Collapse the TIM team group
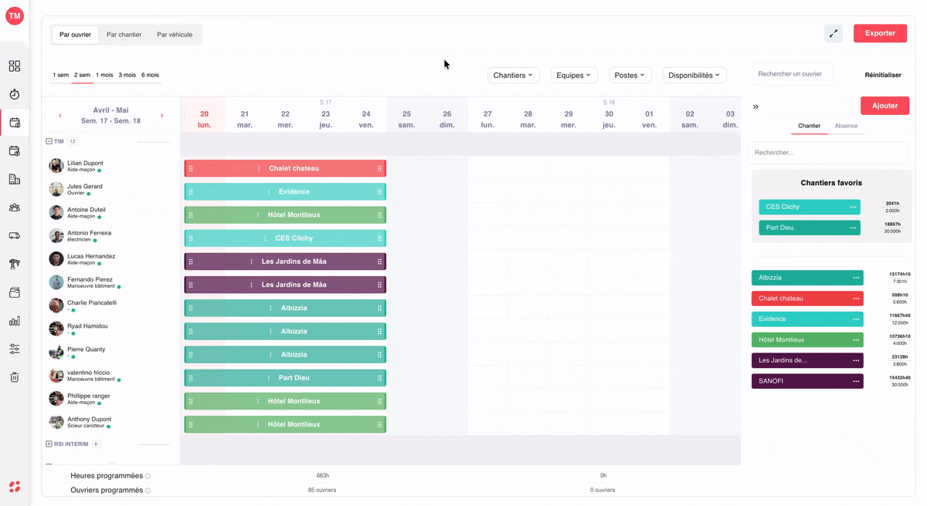Screen dimensions: 927x506 [49, 141]
